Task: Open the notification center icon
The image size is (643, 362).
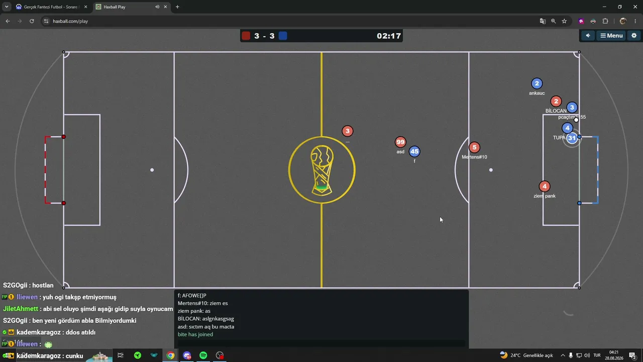Action: tap(632, 355)
